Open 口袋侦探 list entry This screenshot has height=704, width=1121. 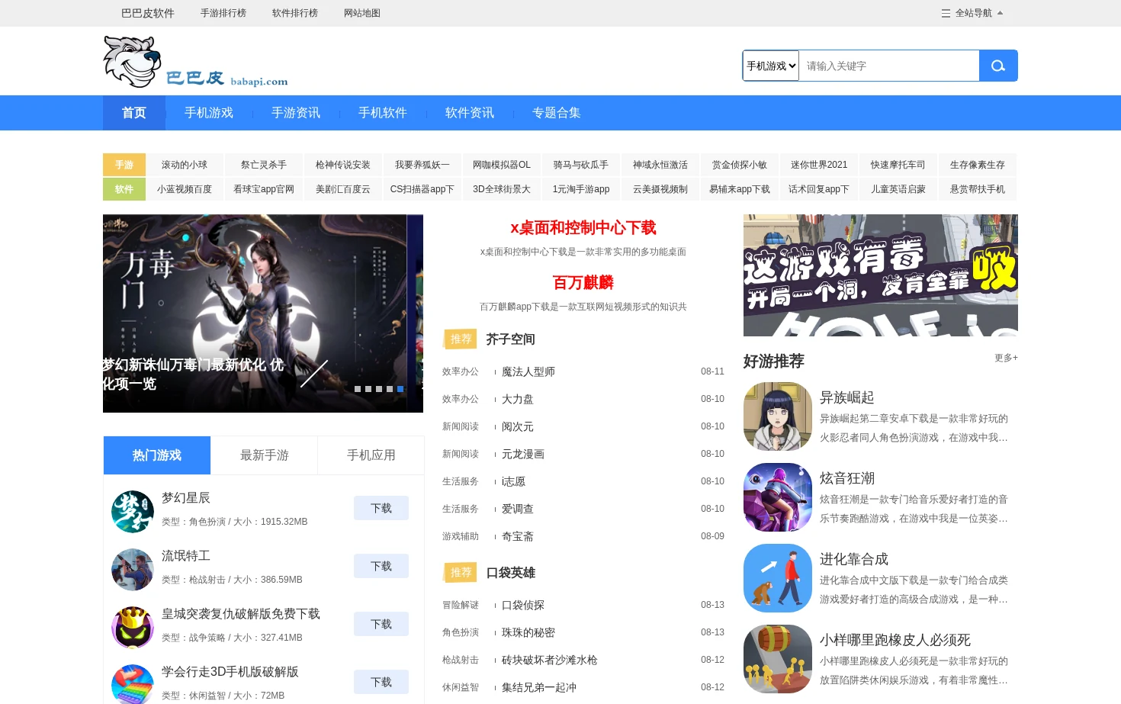pyautogui.click(x=523, y=605)
